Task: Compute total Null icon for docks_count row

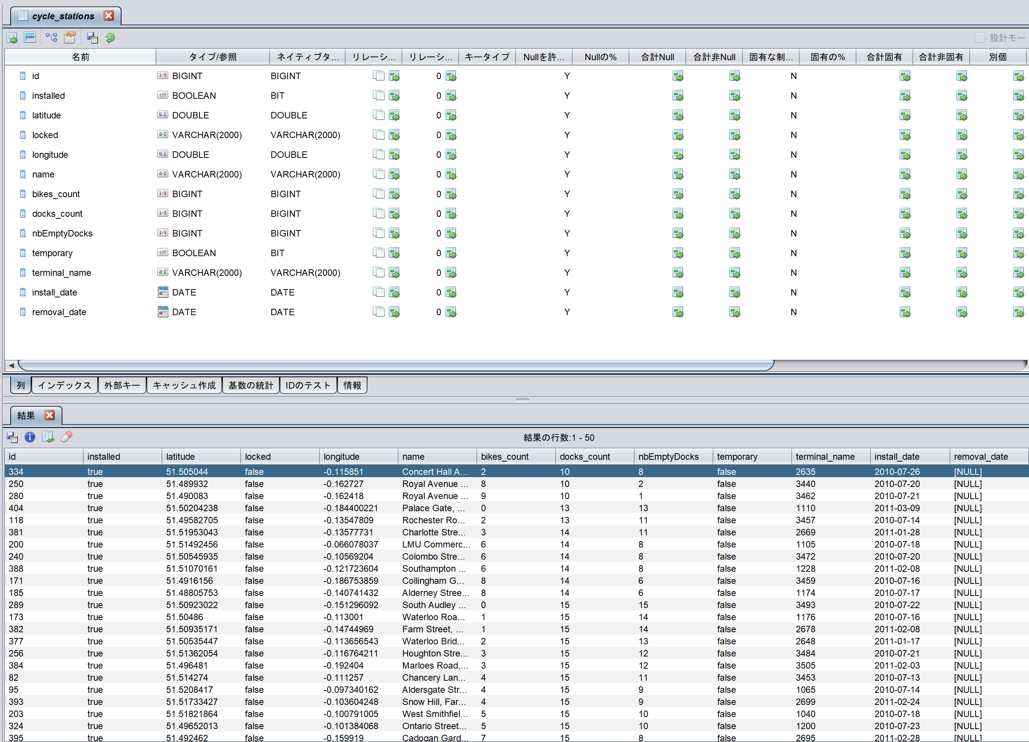Action: (x=678, y=214)
